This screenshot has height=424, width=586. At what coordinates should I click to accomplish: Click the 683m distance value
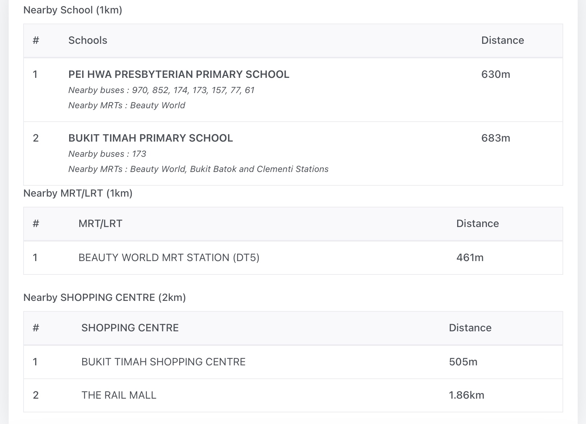496,138
